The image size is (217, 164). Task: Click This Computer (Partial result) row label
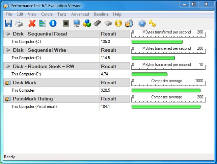click(x=34, y=107)
